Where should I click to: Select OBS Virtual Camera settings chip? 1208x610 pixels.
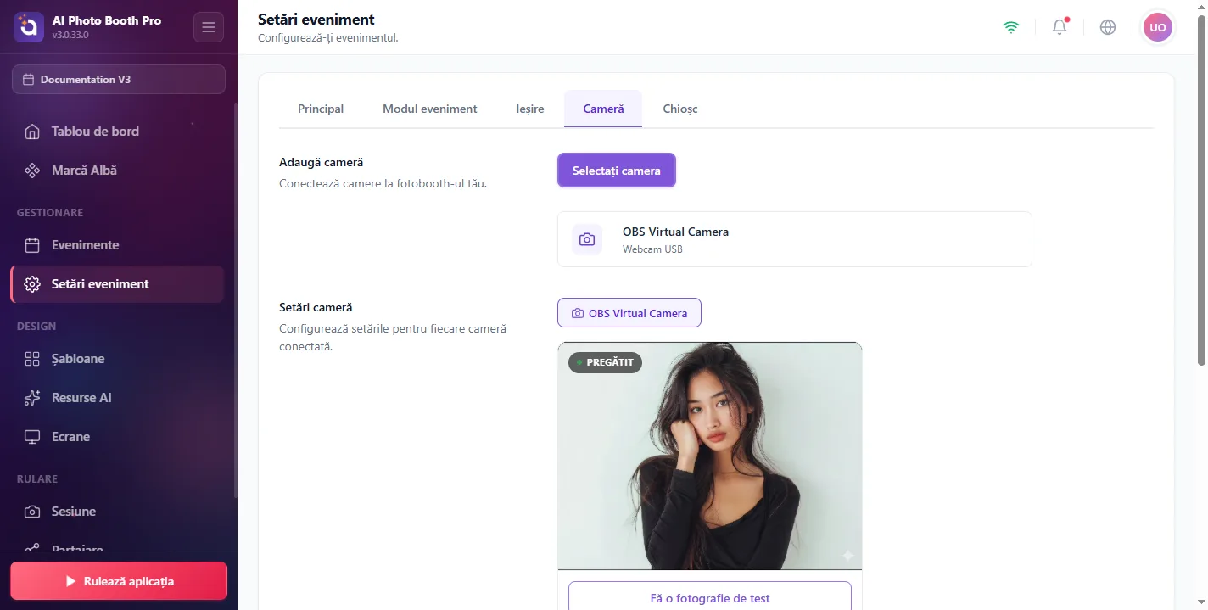629,313
